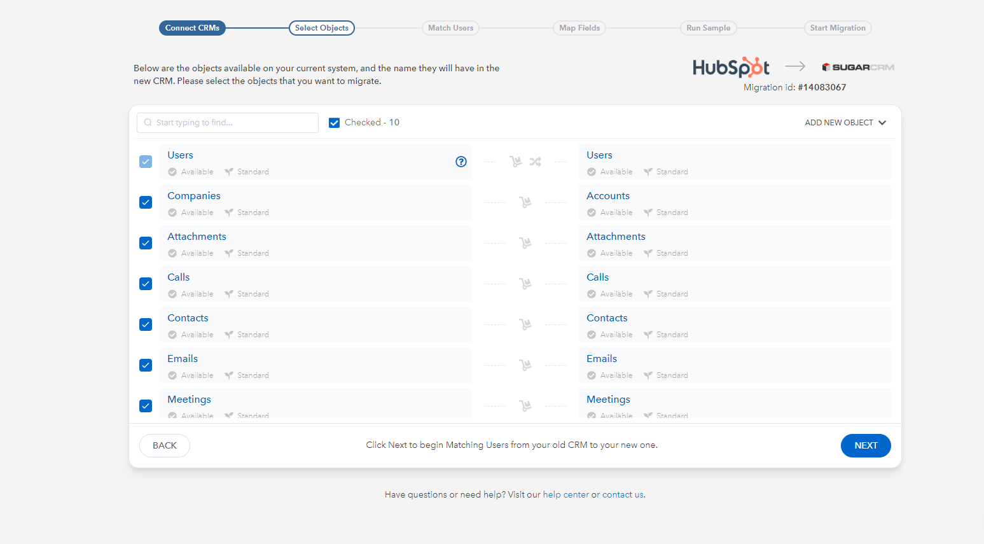Click the migration dolly icon for Attachments
This screenshot has width=984, height=544.
tap(525, 242)
